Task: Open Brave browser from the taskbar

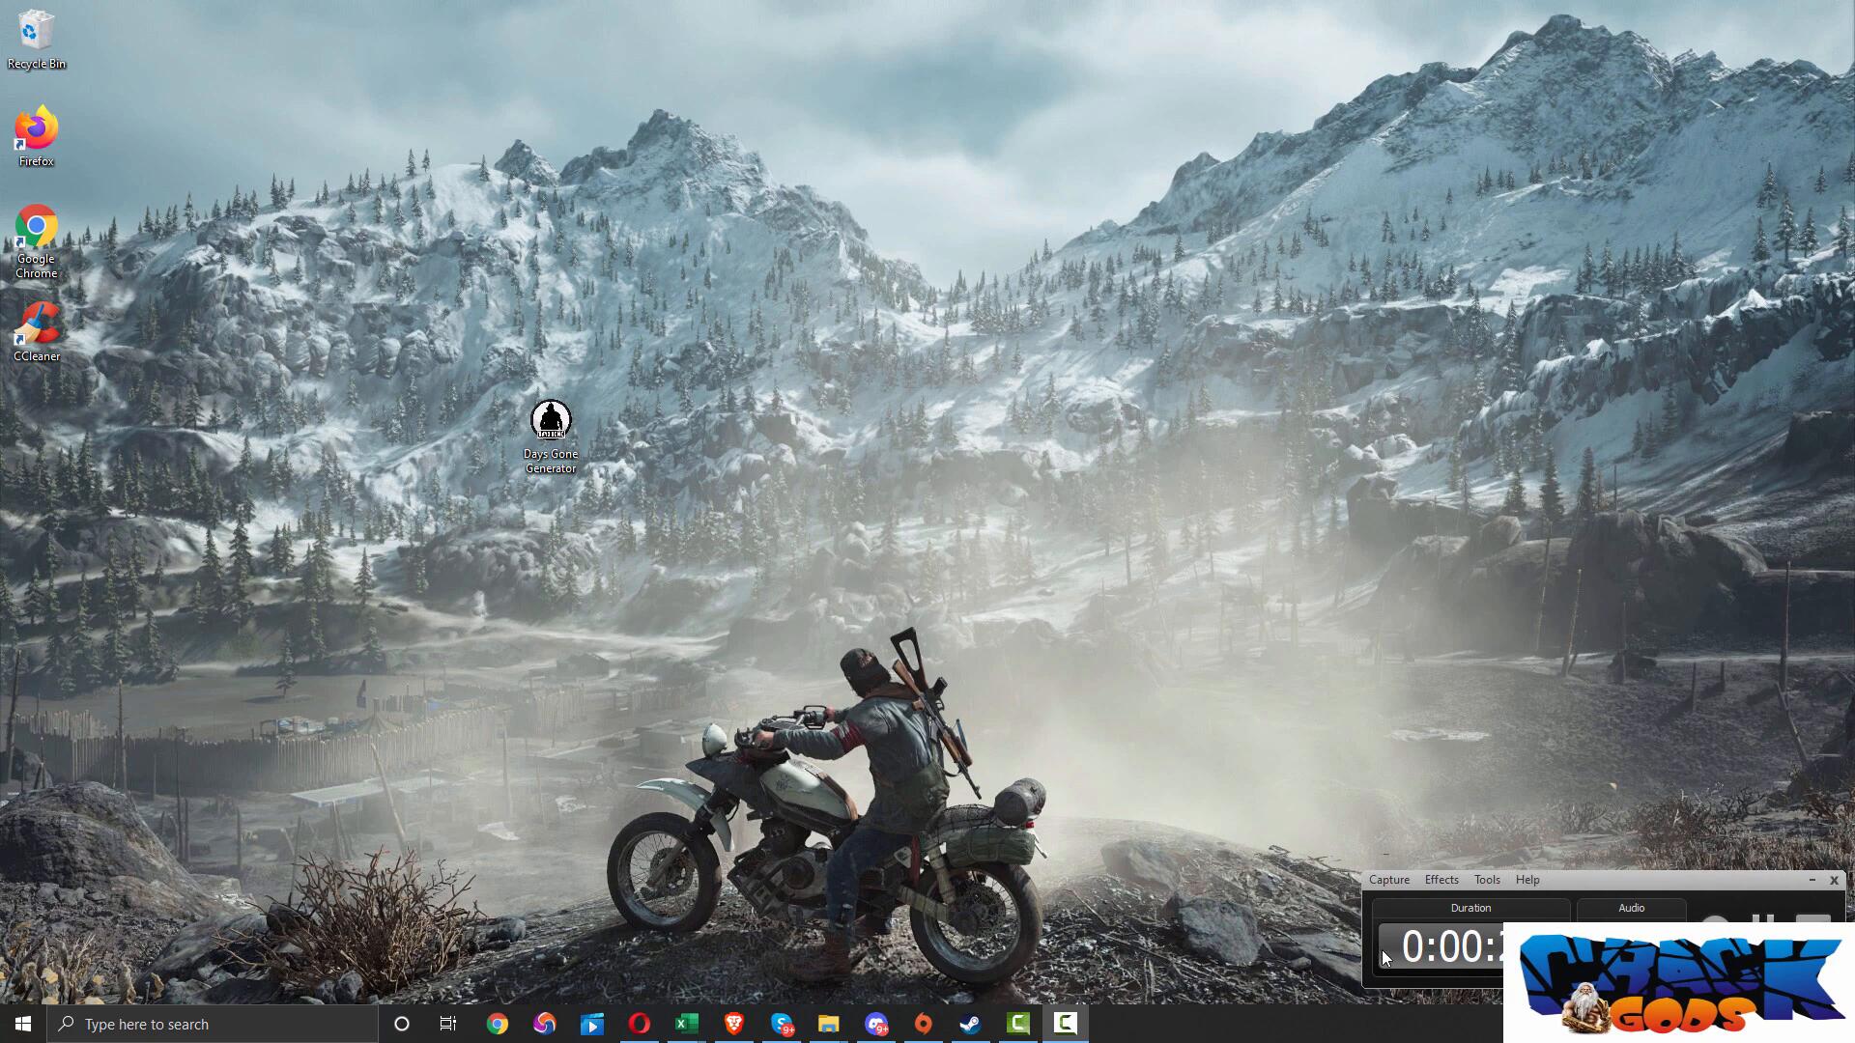Action: [x=733, y=1024]
